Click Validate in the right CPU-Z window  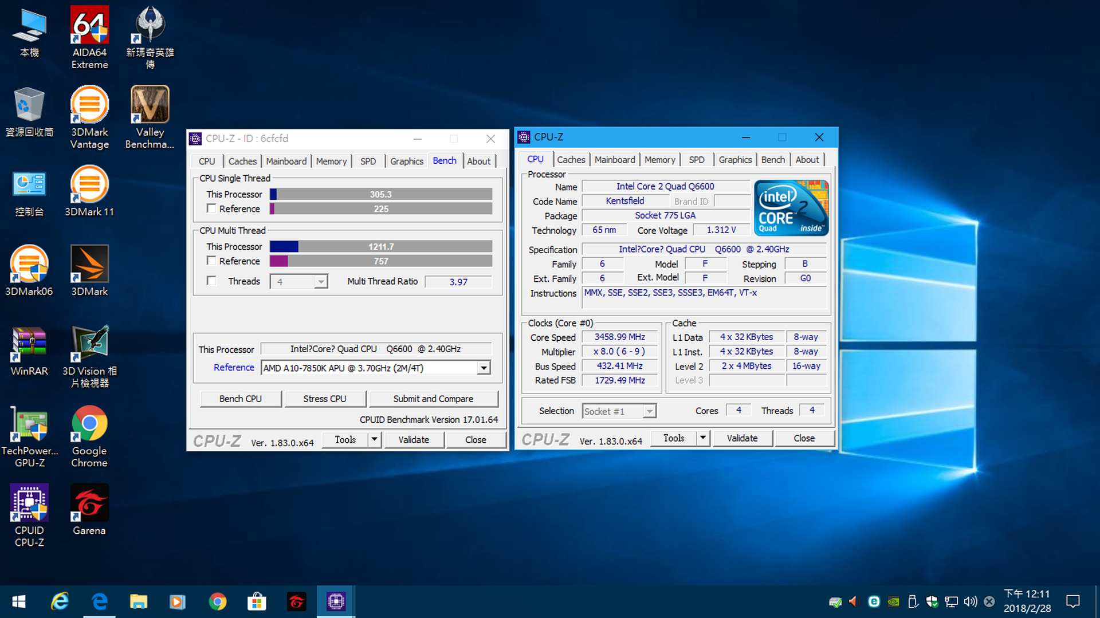pos(742,438)
